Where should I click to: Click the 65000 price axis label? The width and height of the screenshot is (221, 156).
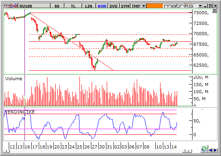pyautogui.click(x=201, y=55)
